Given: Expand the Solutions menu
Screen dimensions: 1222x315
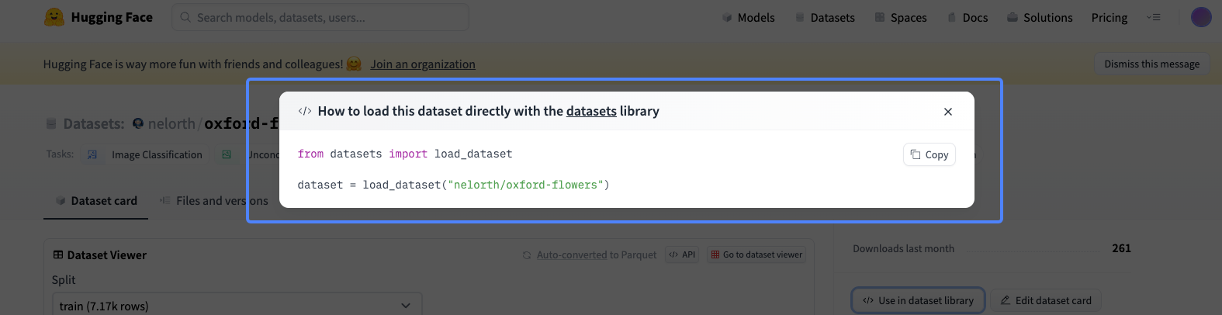Looking at the screenshot, I should 1040,17.
